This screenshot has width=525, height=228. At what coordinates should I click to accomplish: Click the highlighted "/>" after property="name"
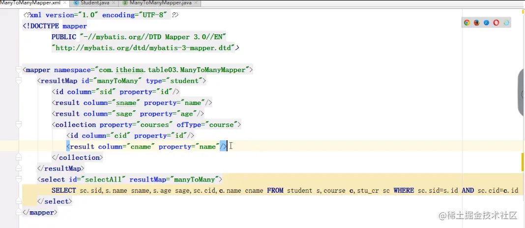coord(223,147)
